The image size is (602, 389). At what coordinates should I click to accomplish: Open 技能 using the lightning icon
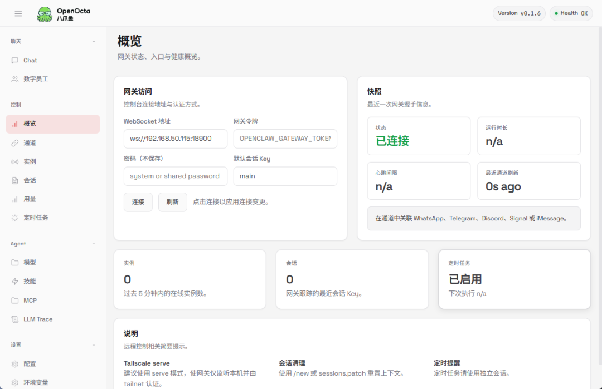point(14,281)
